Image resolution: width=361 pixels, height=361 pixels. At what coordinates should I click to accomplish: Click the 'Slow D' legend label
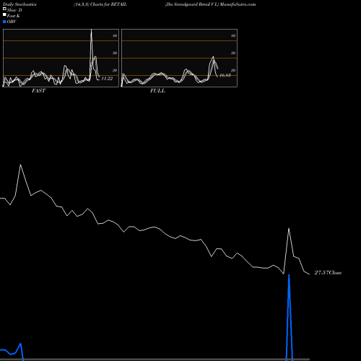14,10
